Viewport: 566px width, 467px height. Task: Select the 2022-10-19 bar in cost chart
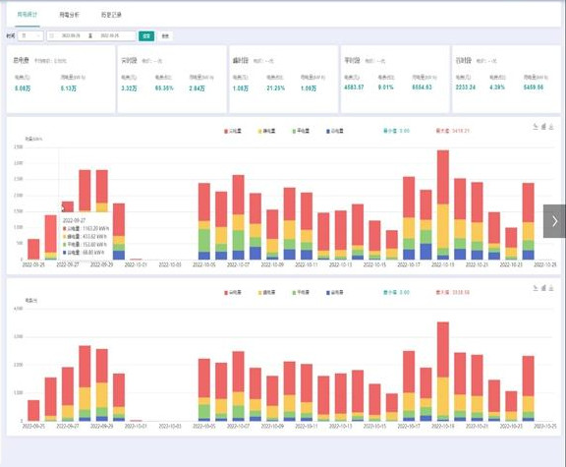tap(443, 372)
